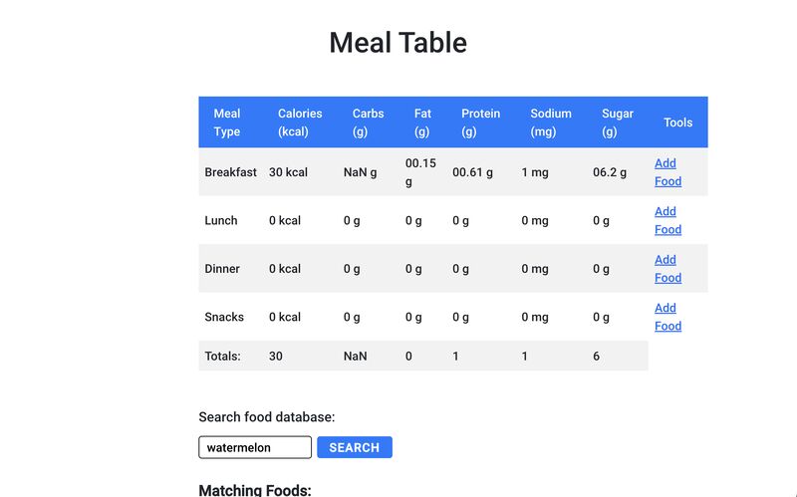The image size is (797, 497).
Task: Click the Search food database label
Action: [267, 417]
